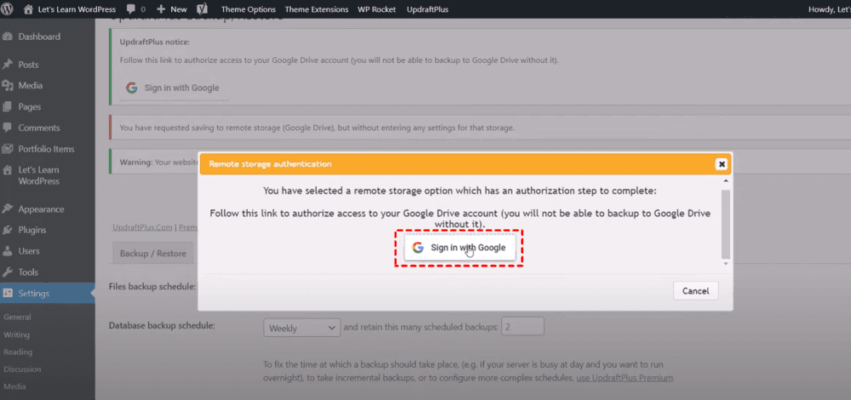Image resolution: width=851 pixels, height=400 pixels.
Task: Click the Appearance paintbrush icon
Action: point(8,210)
